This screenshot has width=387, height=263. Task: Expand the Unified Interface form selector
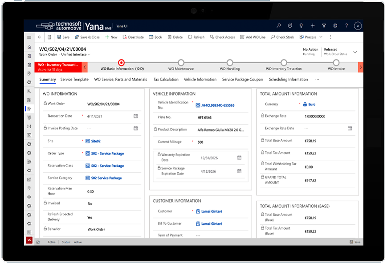tap(76, 55)
